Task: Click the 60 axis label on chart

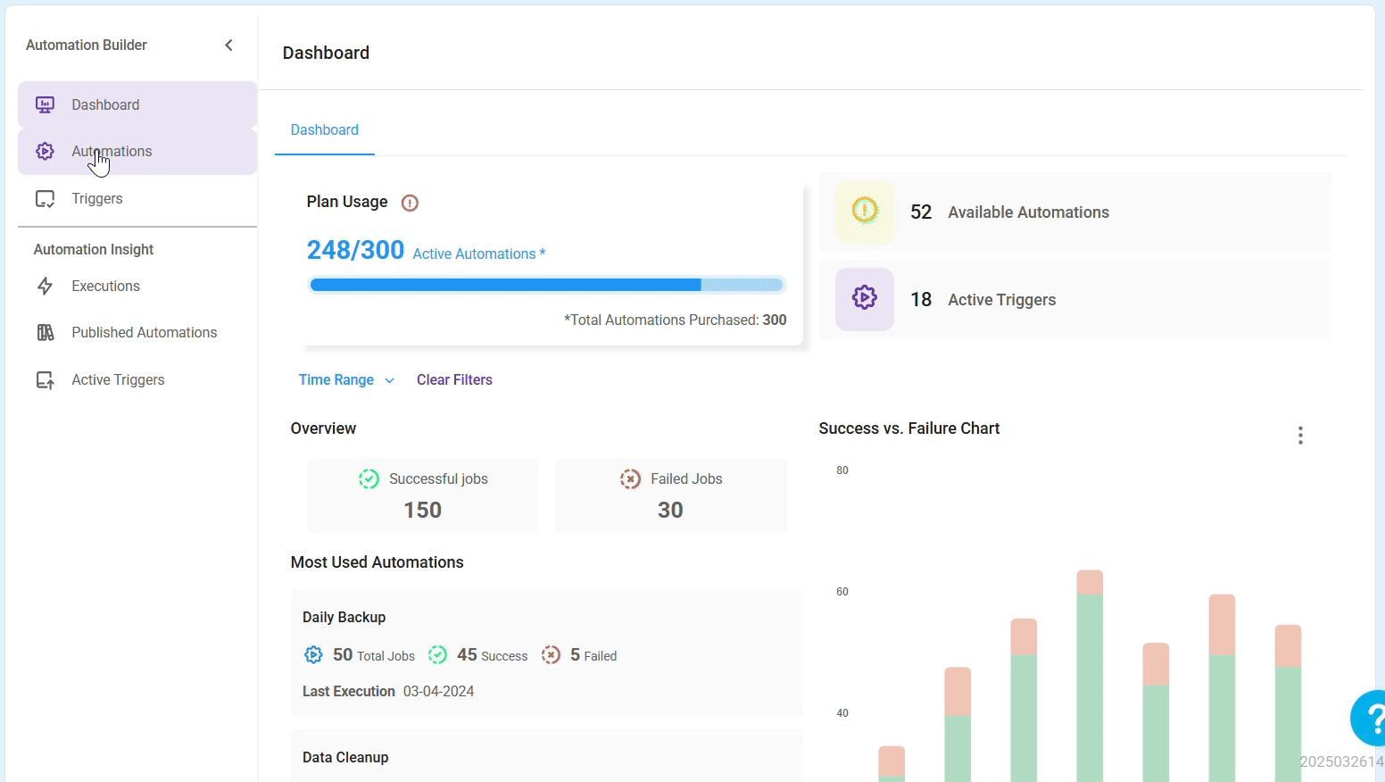Action: click(842, 592)
